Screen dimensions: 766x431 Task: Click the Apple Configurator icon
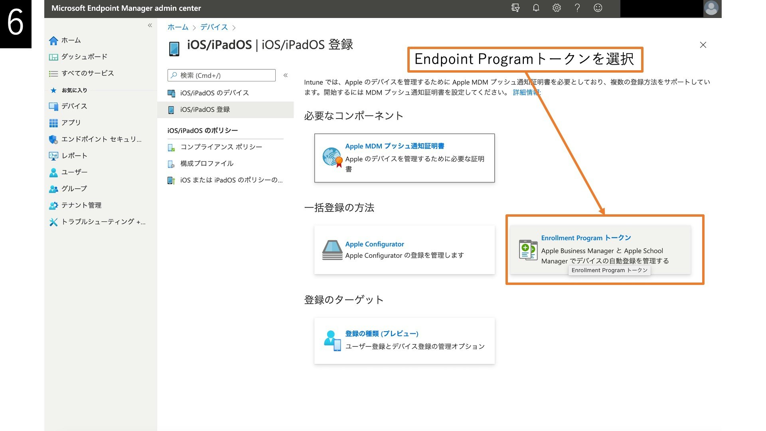(332, 250)
